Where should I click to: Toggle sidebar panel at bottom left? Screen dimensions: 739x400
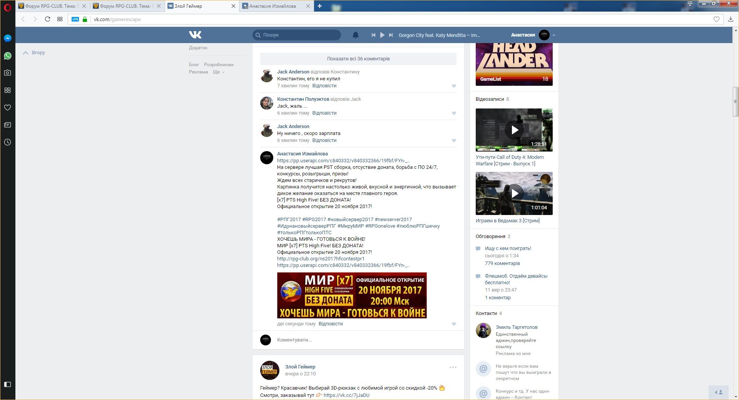click(7, 384)
